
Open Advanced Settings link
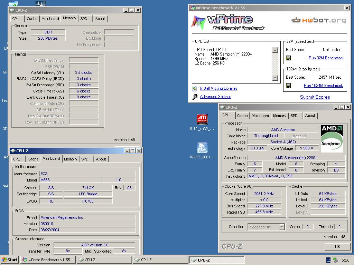pos(216,97)
